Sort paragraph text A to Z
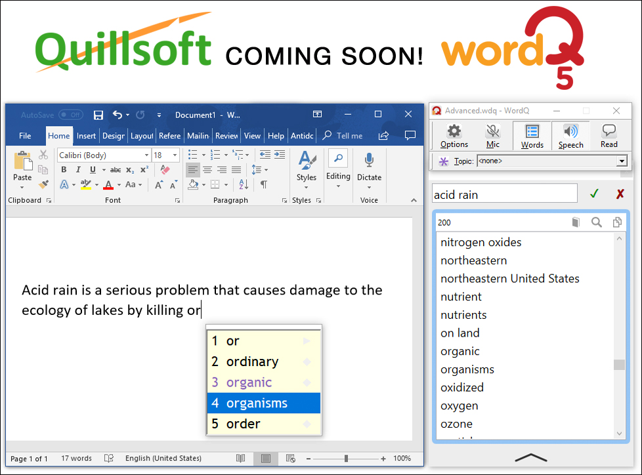Screen dimensions: 642x475 pos(244,184)
